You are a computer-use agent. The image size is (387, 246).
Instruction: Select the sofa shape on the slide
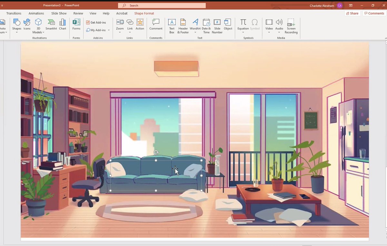click(156, 175)
